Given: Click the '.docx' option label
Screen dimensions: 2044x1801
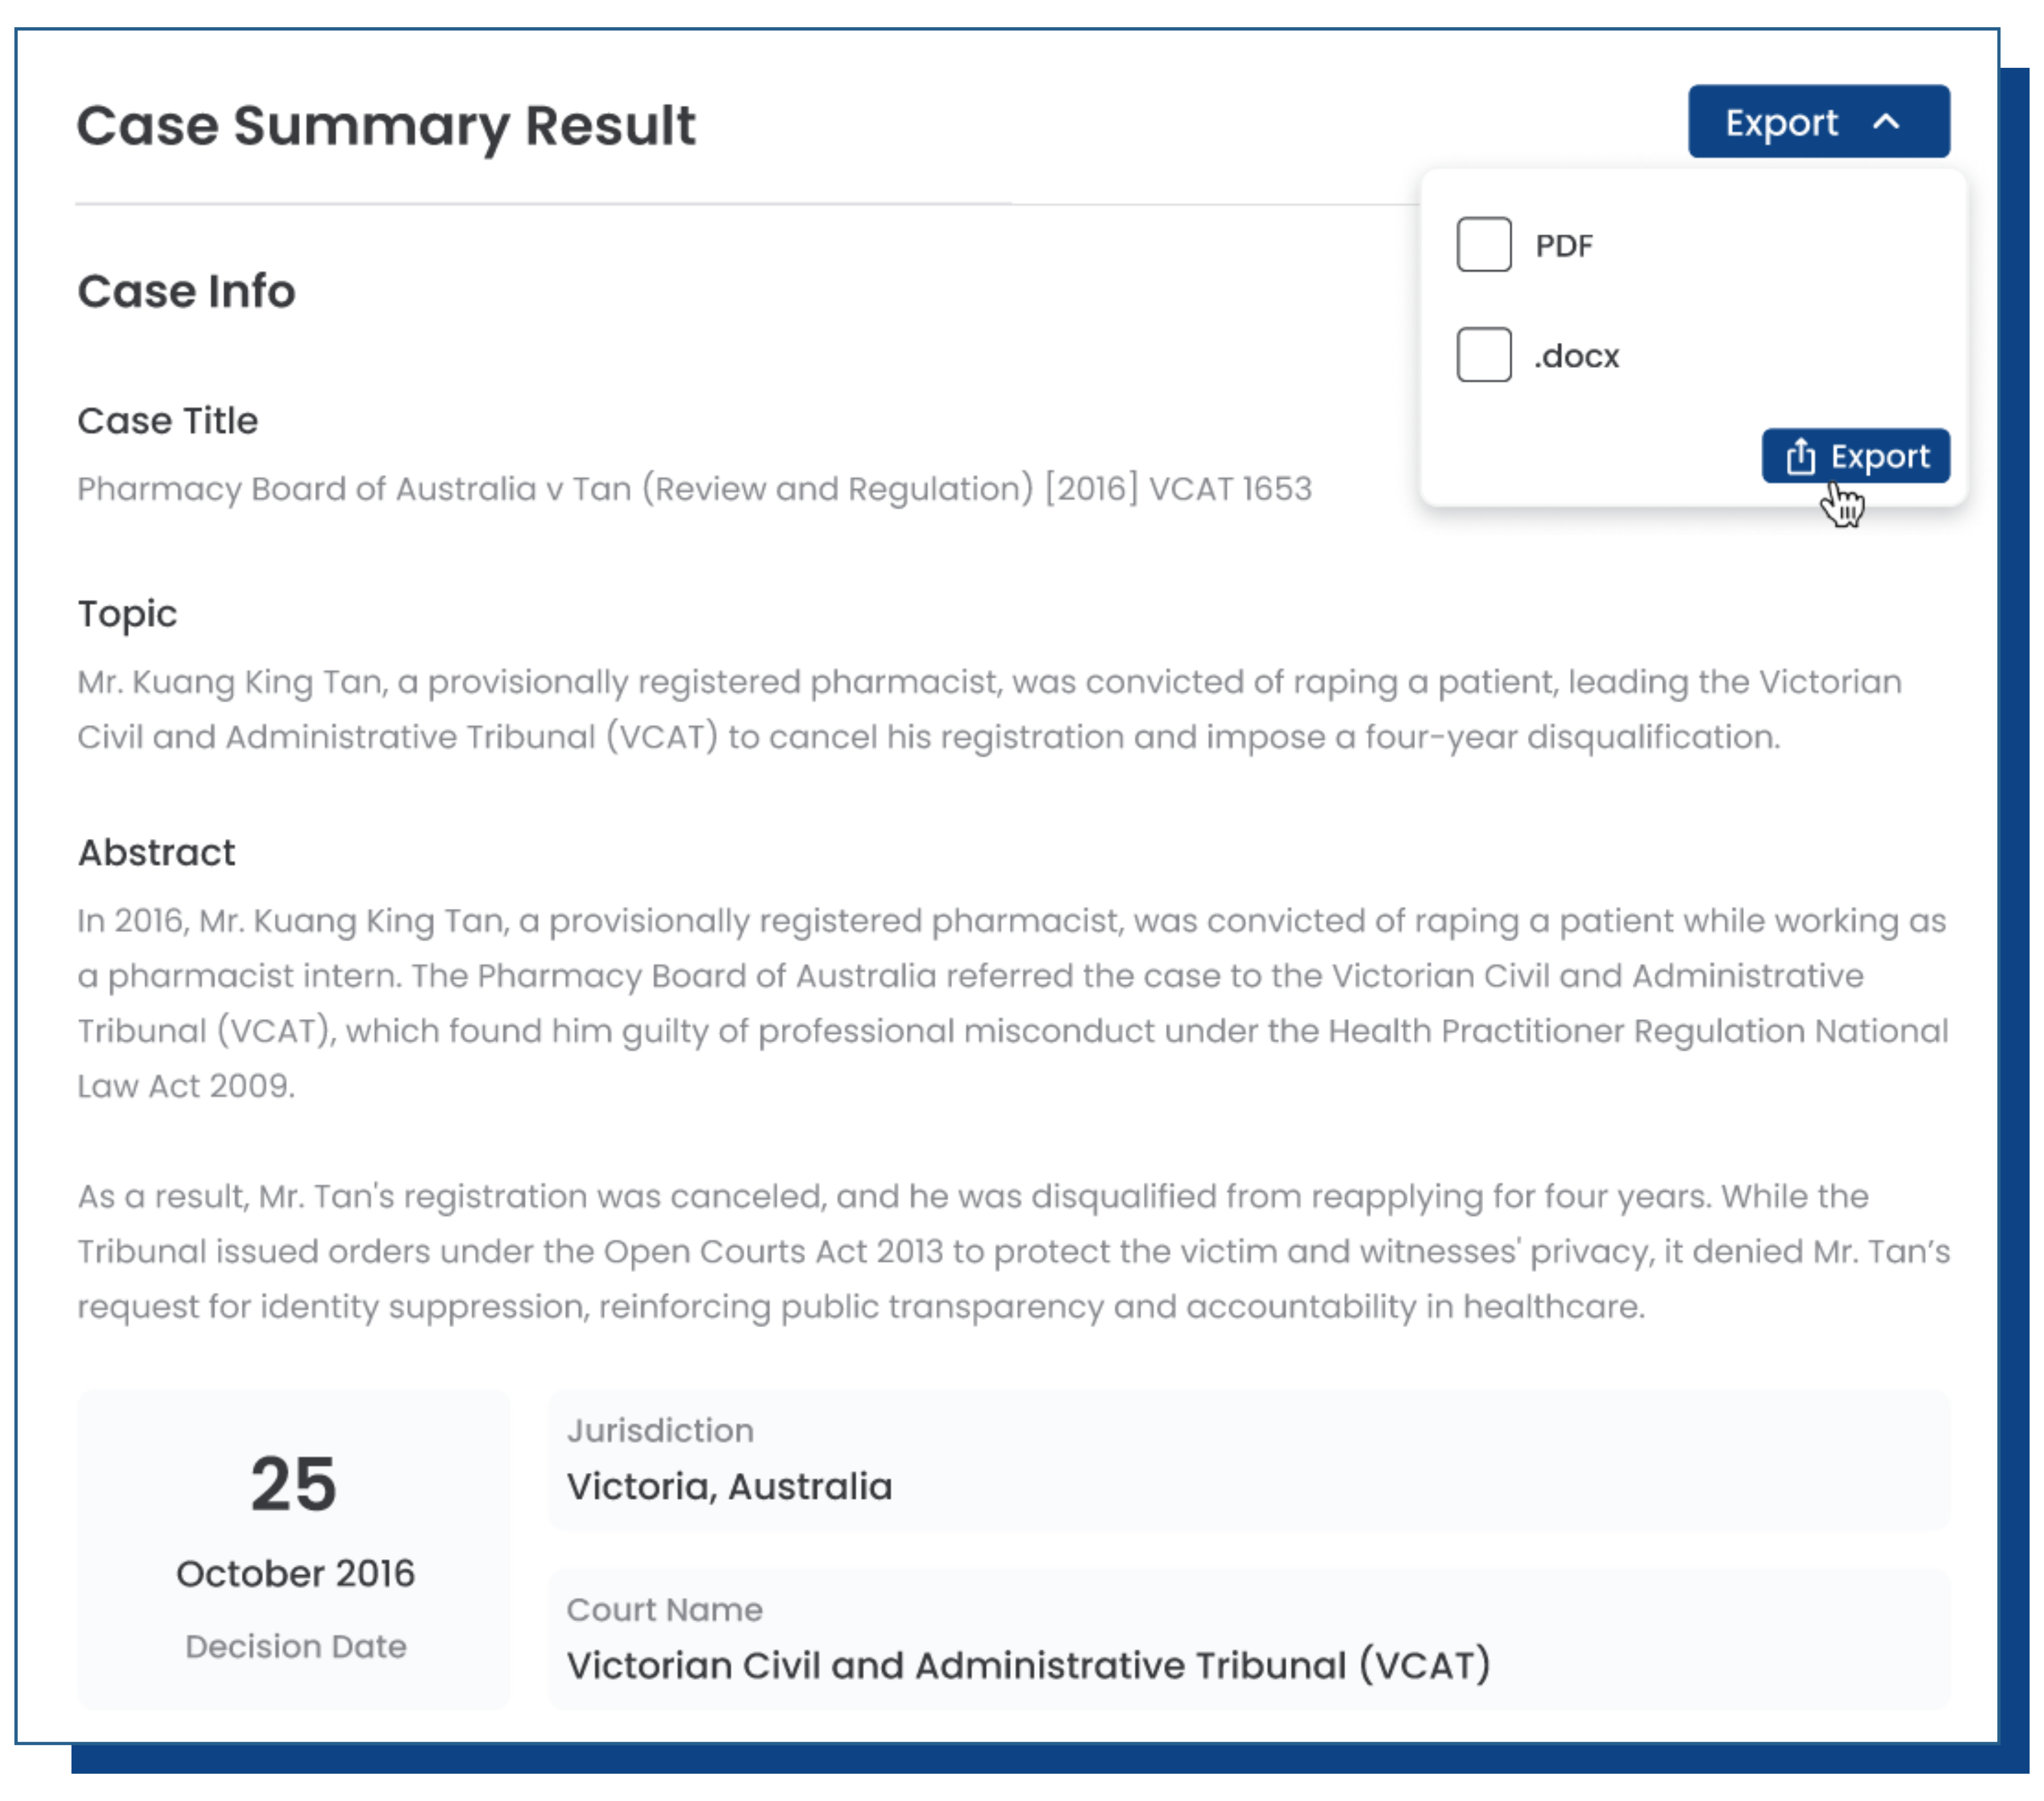Looking at the screenshot, I should [x=1577, y=356].
